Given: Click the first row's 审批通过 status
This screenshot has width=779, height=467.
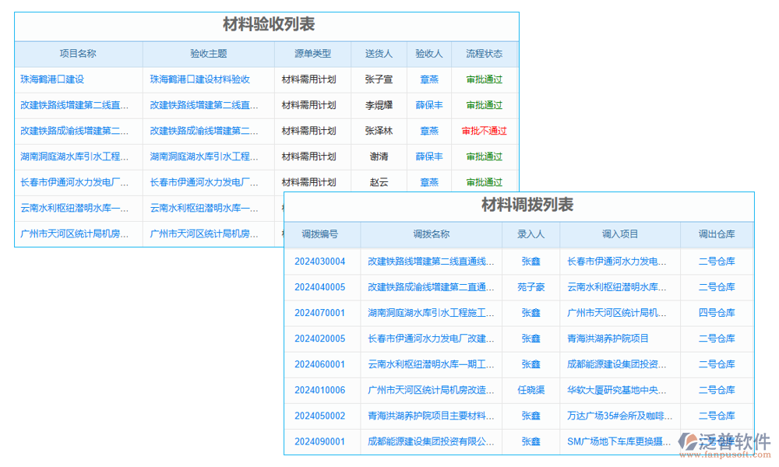Looking at the screenshot, I should tap(484, 79).
